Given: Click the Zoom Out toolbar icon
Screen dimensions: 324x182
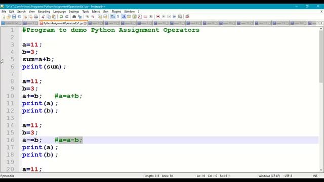Looking at the screenshot, I should 92,17.
